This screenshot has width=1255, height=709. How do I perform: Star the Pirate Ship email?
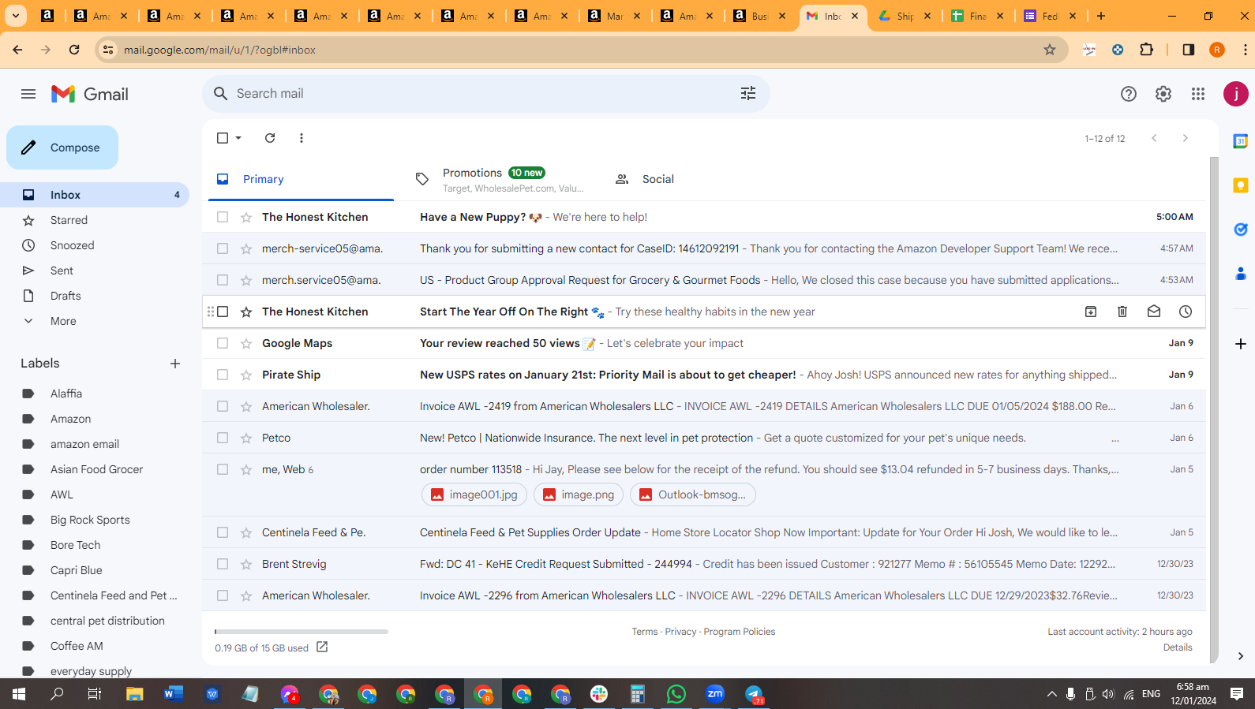pyautogui.click(x=246, y=375)
